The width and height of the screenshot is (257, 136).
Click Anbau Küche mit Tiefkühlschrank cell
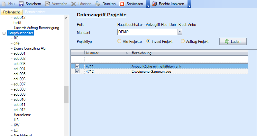pyautogui.click(x=189, y=66)
